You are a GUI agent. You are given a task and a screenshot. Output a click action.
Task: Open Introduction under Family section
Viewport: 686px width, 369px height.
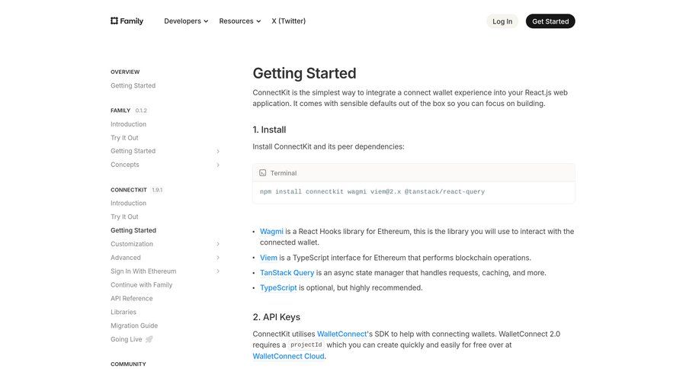point(128,124)
